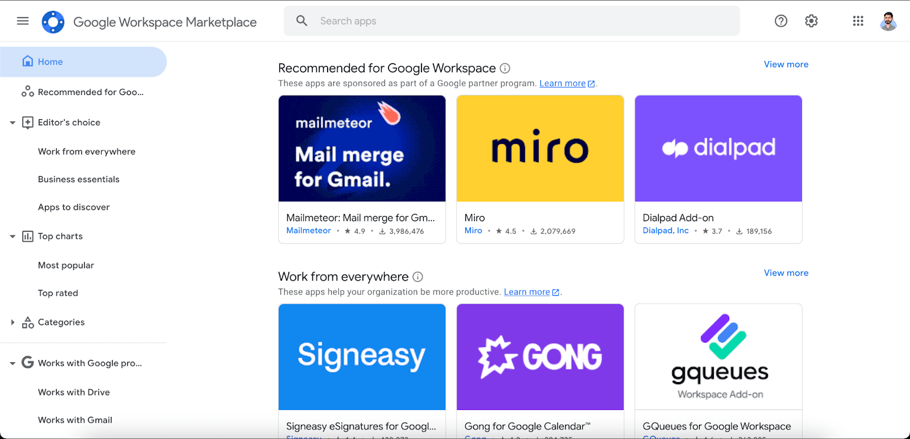Collapse the Top charts section
The image size is (910, 439).
[x=13, y=237]
